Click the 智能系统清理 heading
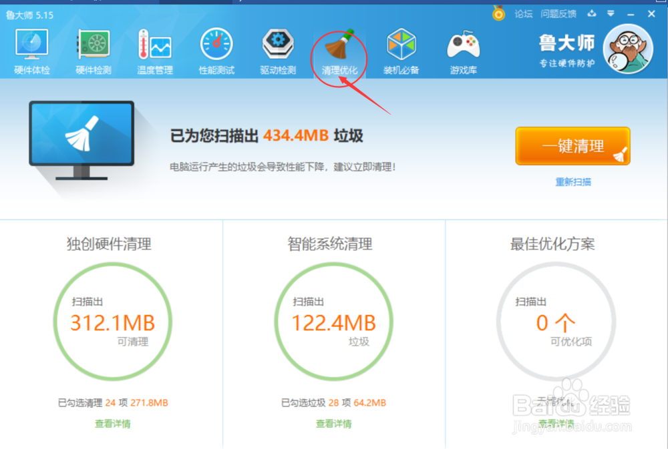This screenshot has width=668, height=449. point(330,244)
